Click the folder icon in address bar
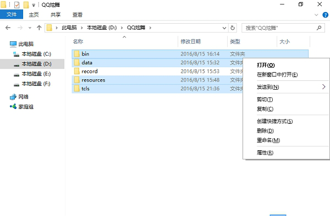The width and height of the screenshot is (330, 224). coord(50,28)
